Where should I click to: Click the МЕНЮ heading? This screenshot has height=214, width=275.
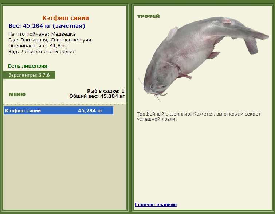[x=17, y=94]
